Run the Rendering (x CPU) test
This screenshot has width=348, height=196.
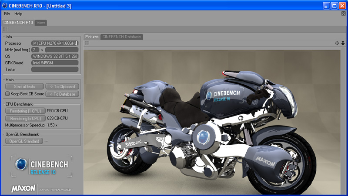(25, 118)
